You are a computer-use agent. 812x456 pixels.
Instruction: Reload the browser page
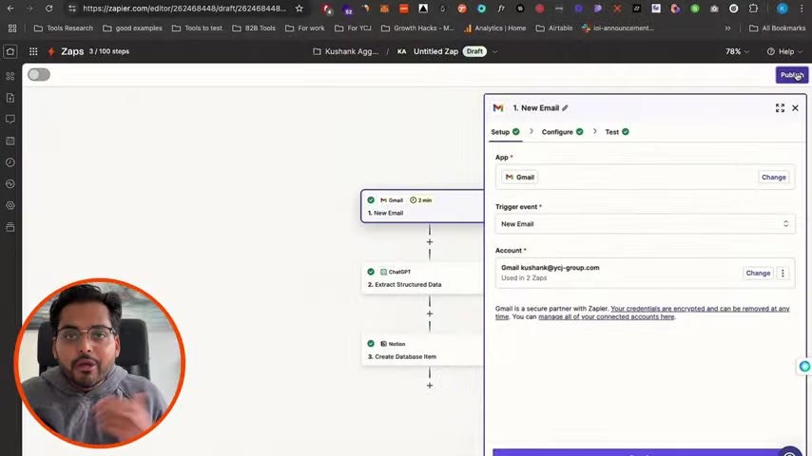tap(48, 9)
